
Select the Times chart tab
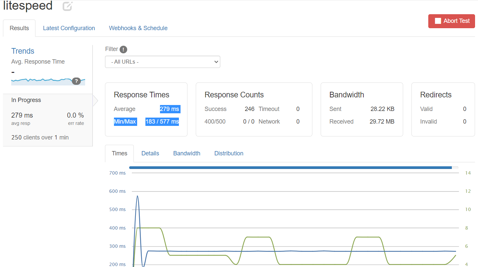[x=119, y=153]
